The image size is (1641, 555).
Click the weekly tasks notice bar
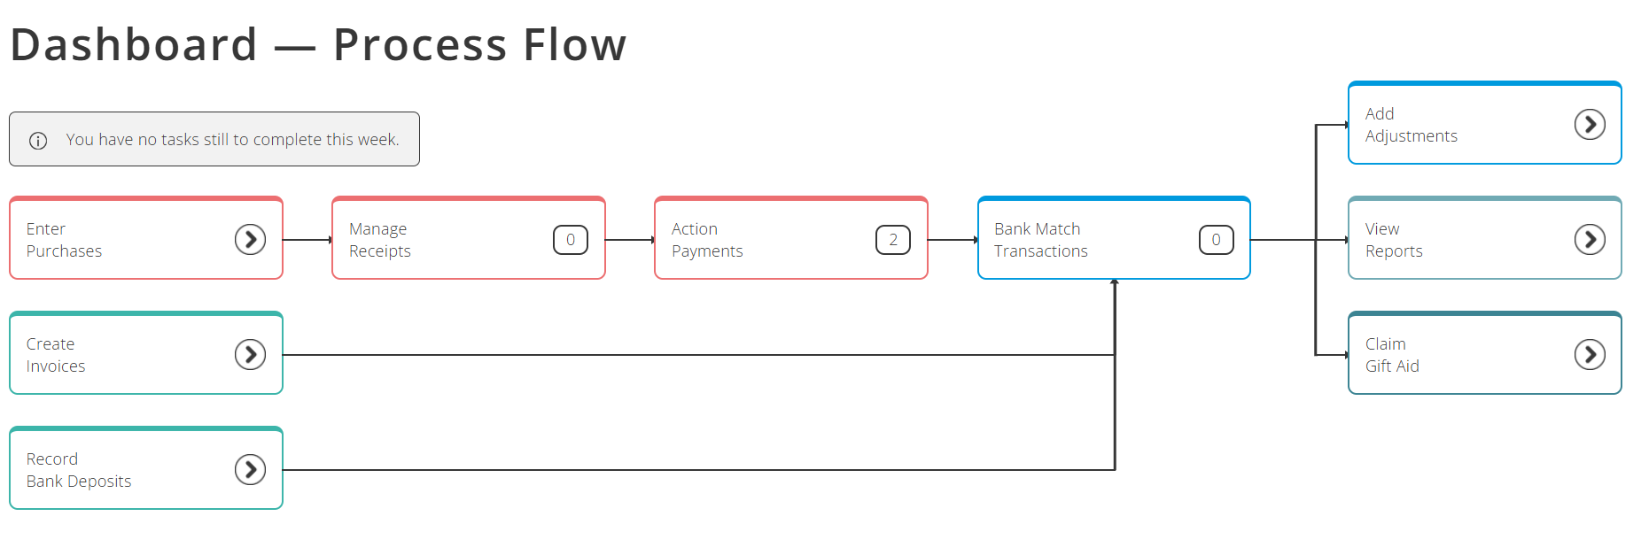(214, 139)
